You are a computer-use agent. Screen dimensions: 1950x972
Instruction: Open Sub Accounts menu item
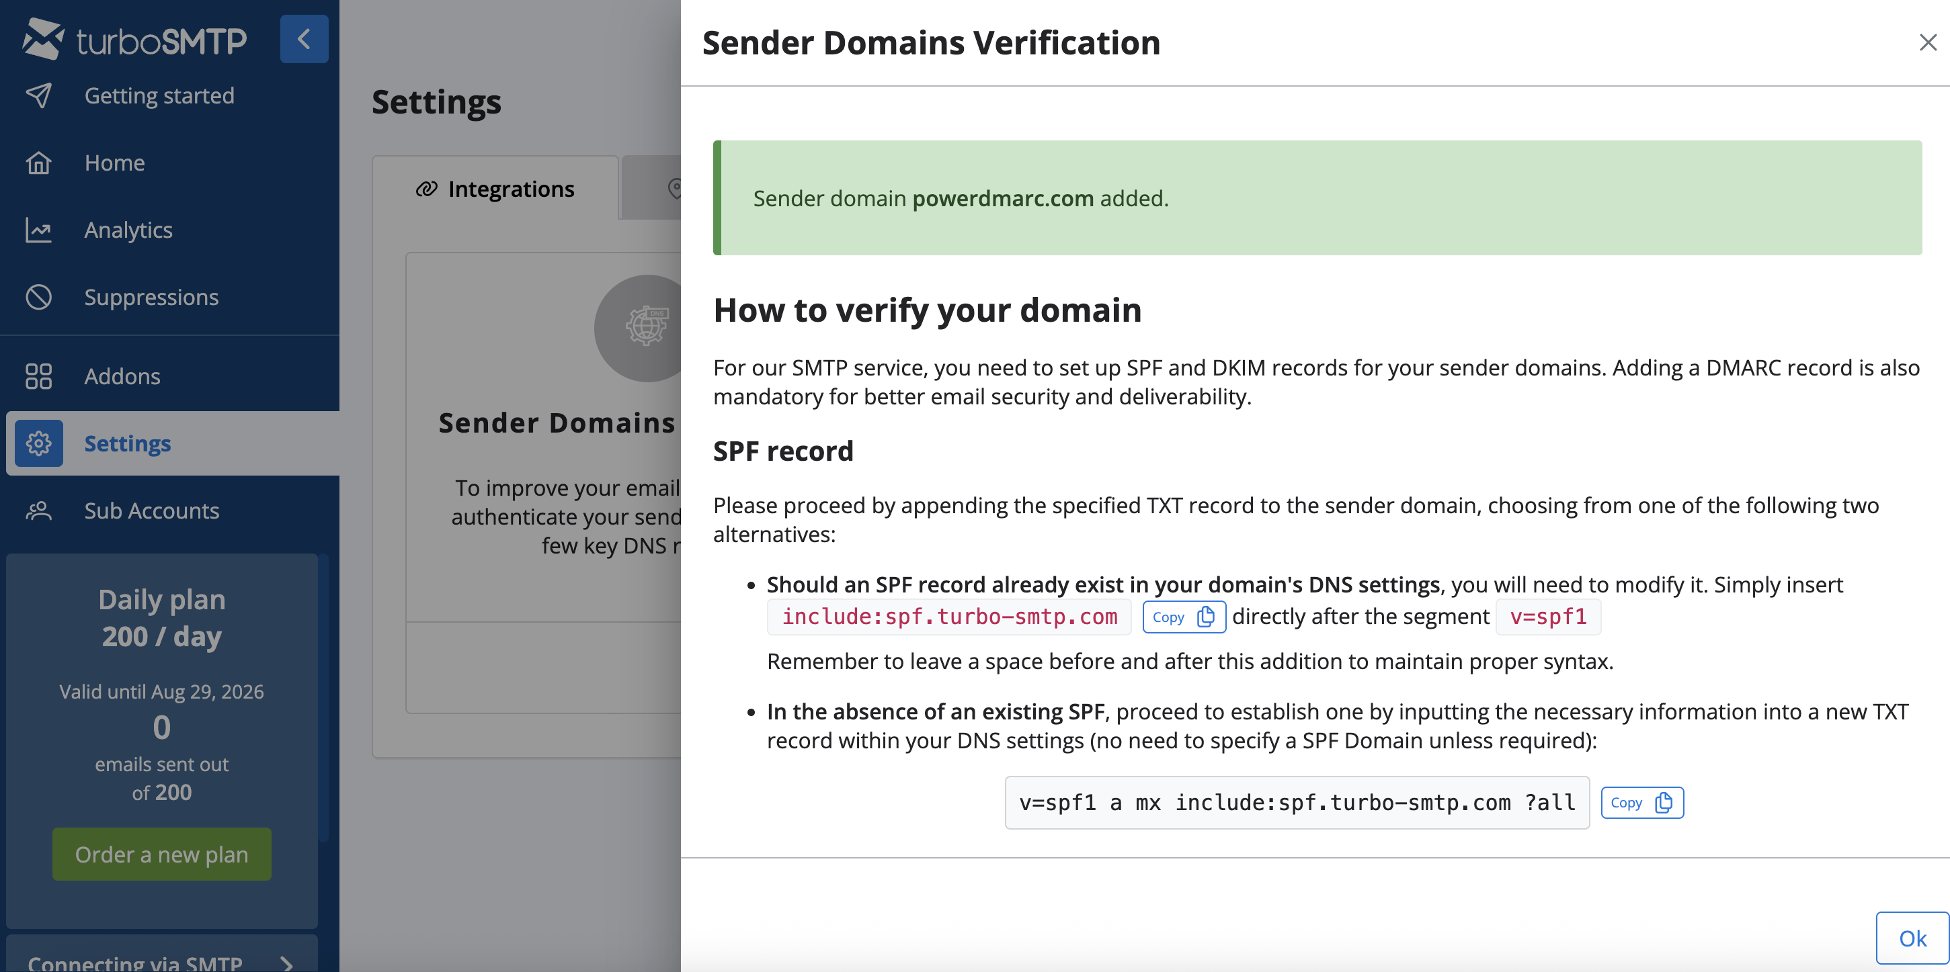pos(151,511)
